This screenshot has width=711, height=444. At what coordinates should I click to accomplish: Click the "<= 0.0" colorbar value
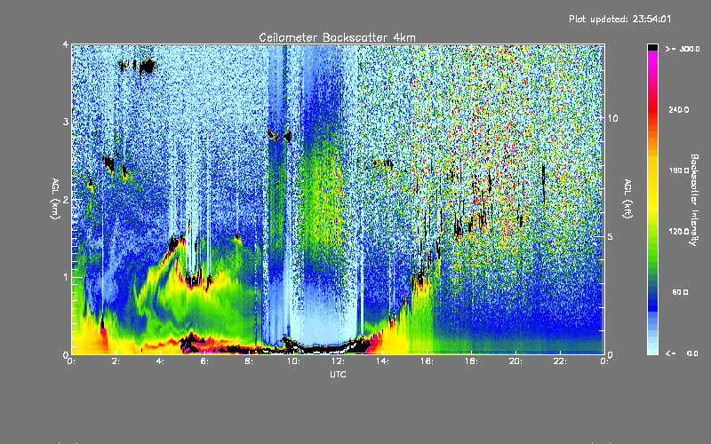click(x=683, y=353)
